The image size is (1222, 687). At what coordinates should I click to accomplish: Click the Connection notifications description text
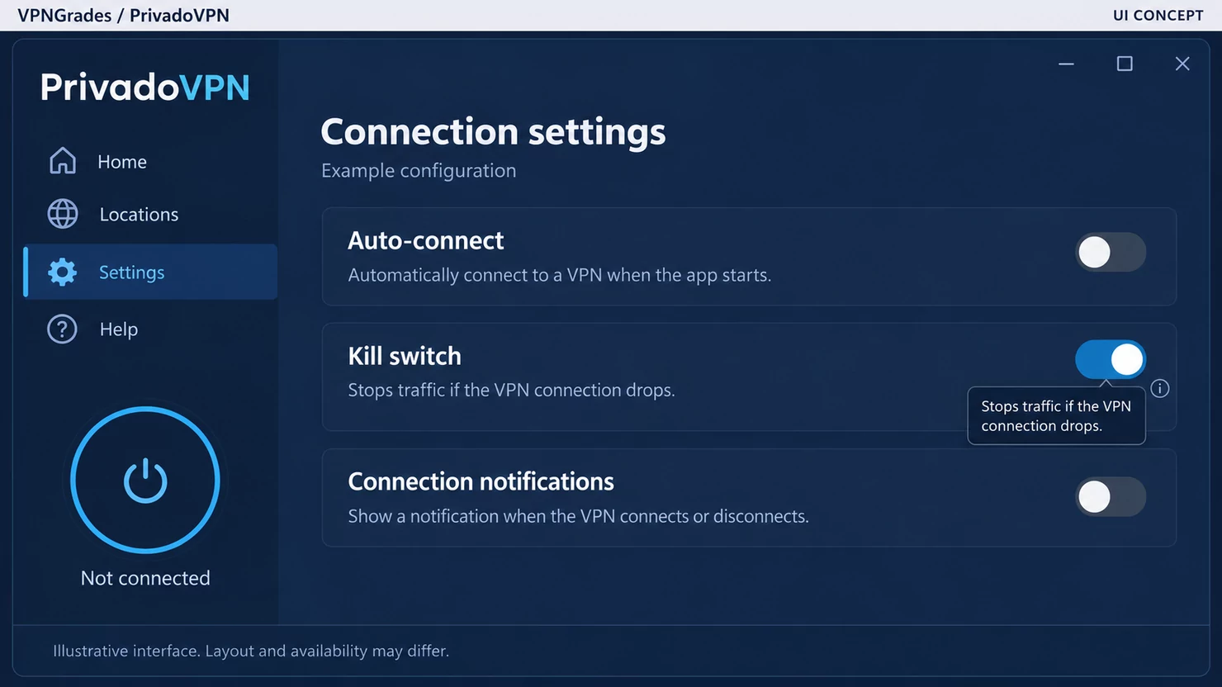click(x=579, y=516)
